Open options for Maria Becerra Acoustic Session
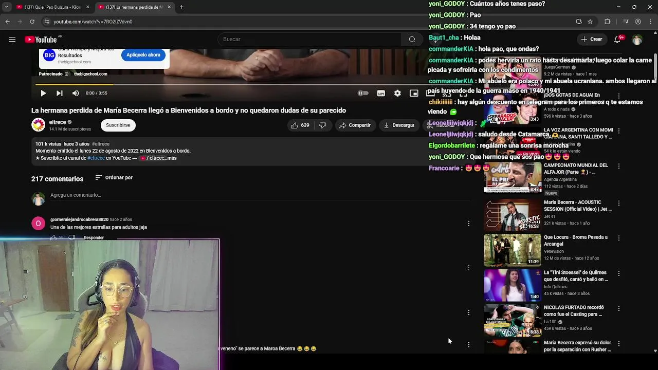Screen dimensions: 658x370 click(x=619, y=203)
